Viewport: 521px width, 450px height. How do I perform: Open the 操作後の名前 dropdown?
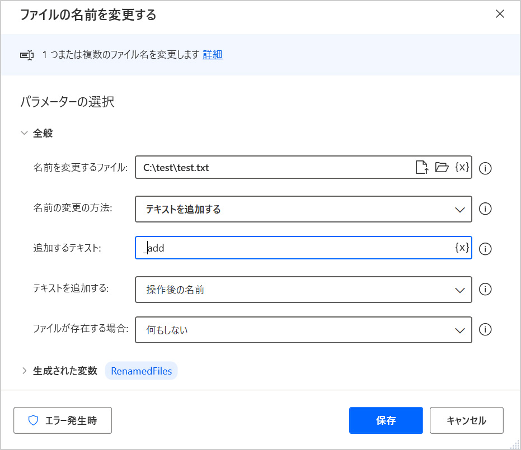coord(303,290)
